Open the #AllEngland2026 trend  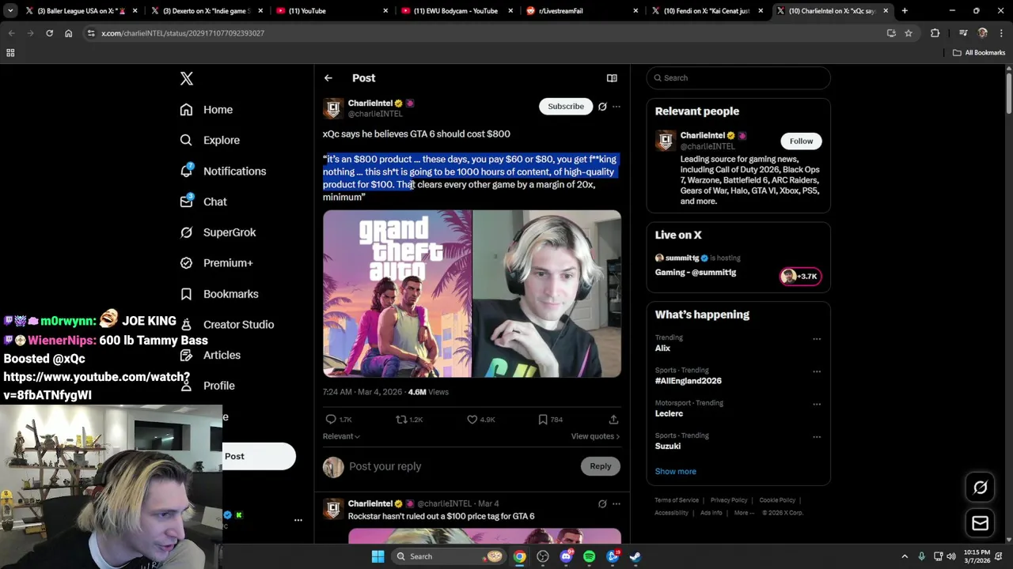click(688, 381)
